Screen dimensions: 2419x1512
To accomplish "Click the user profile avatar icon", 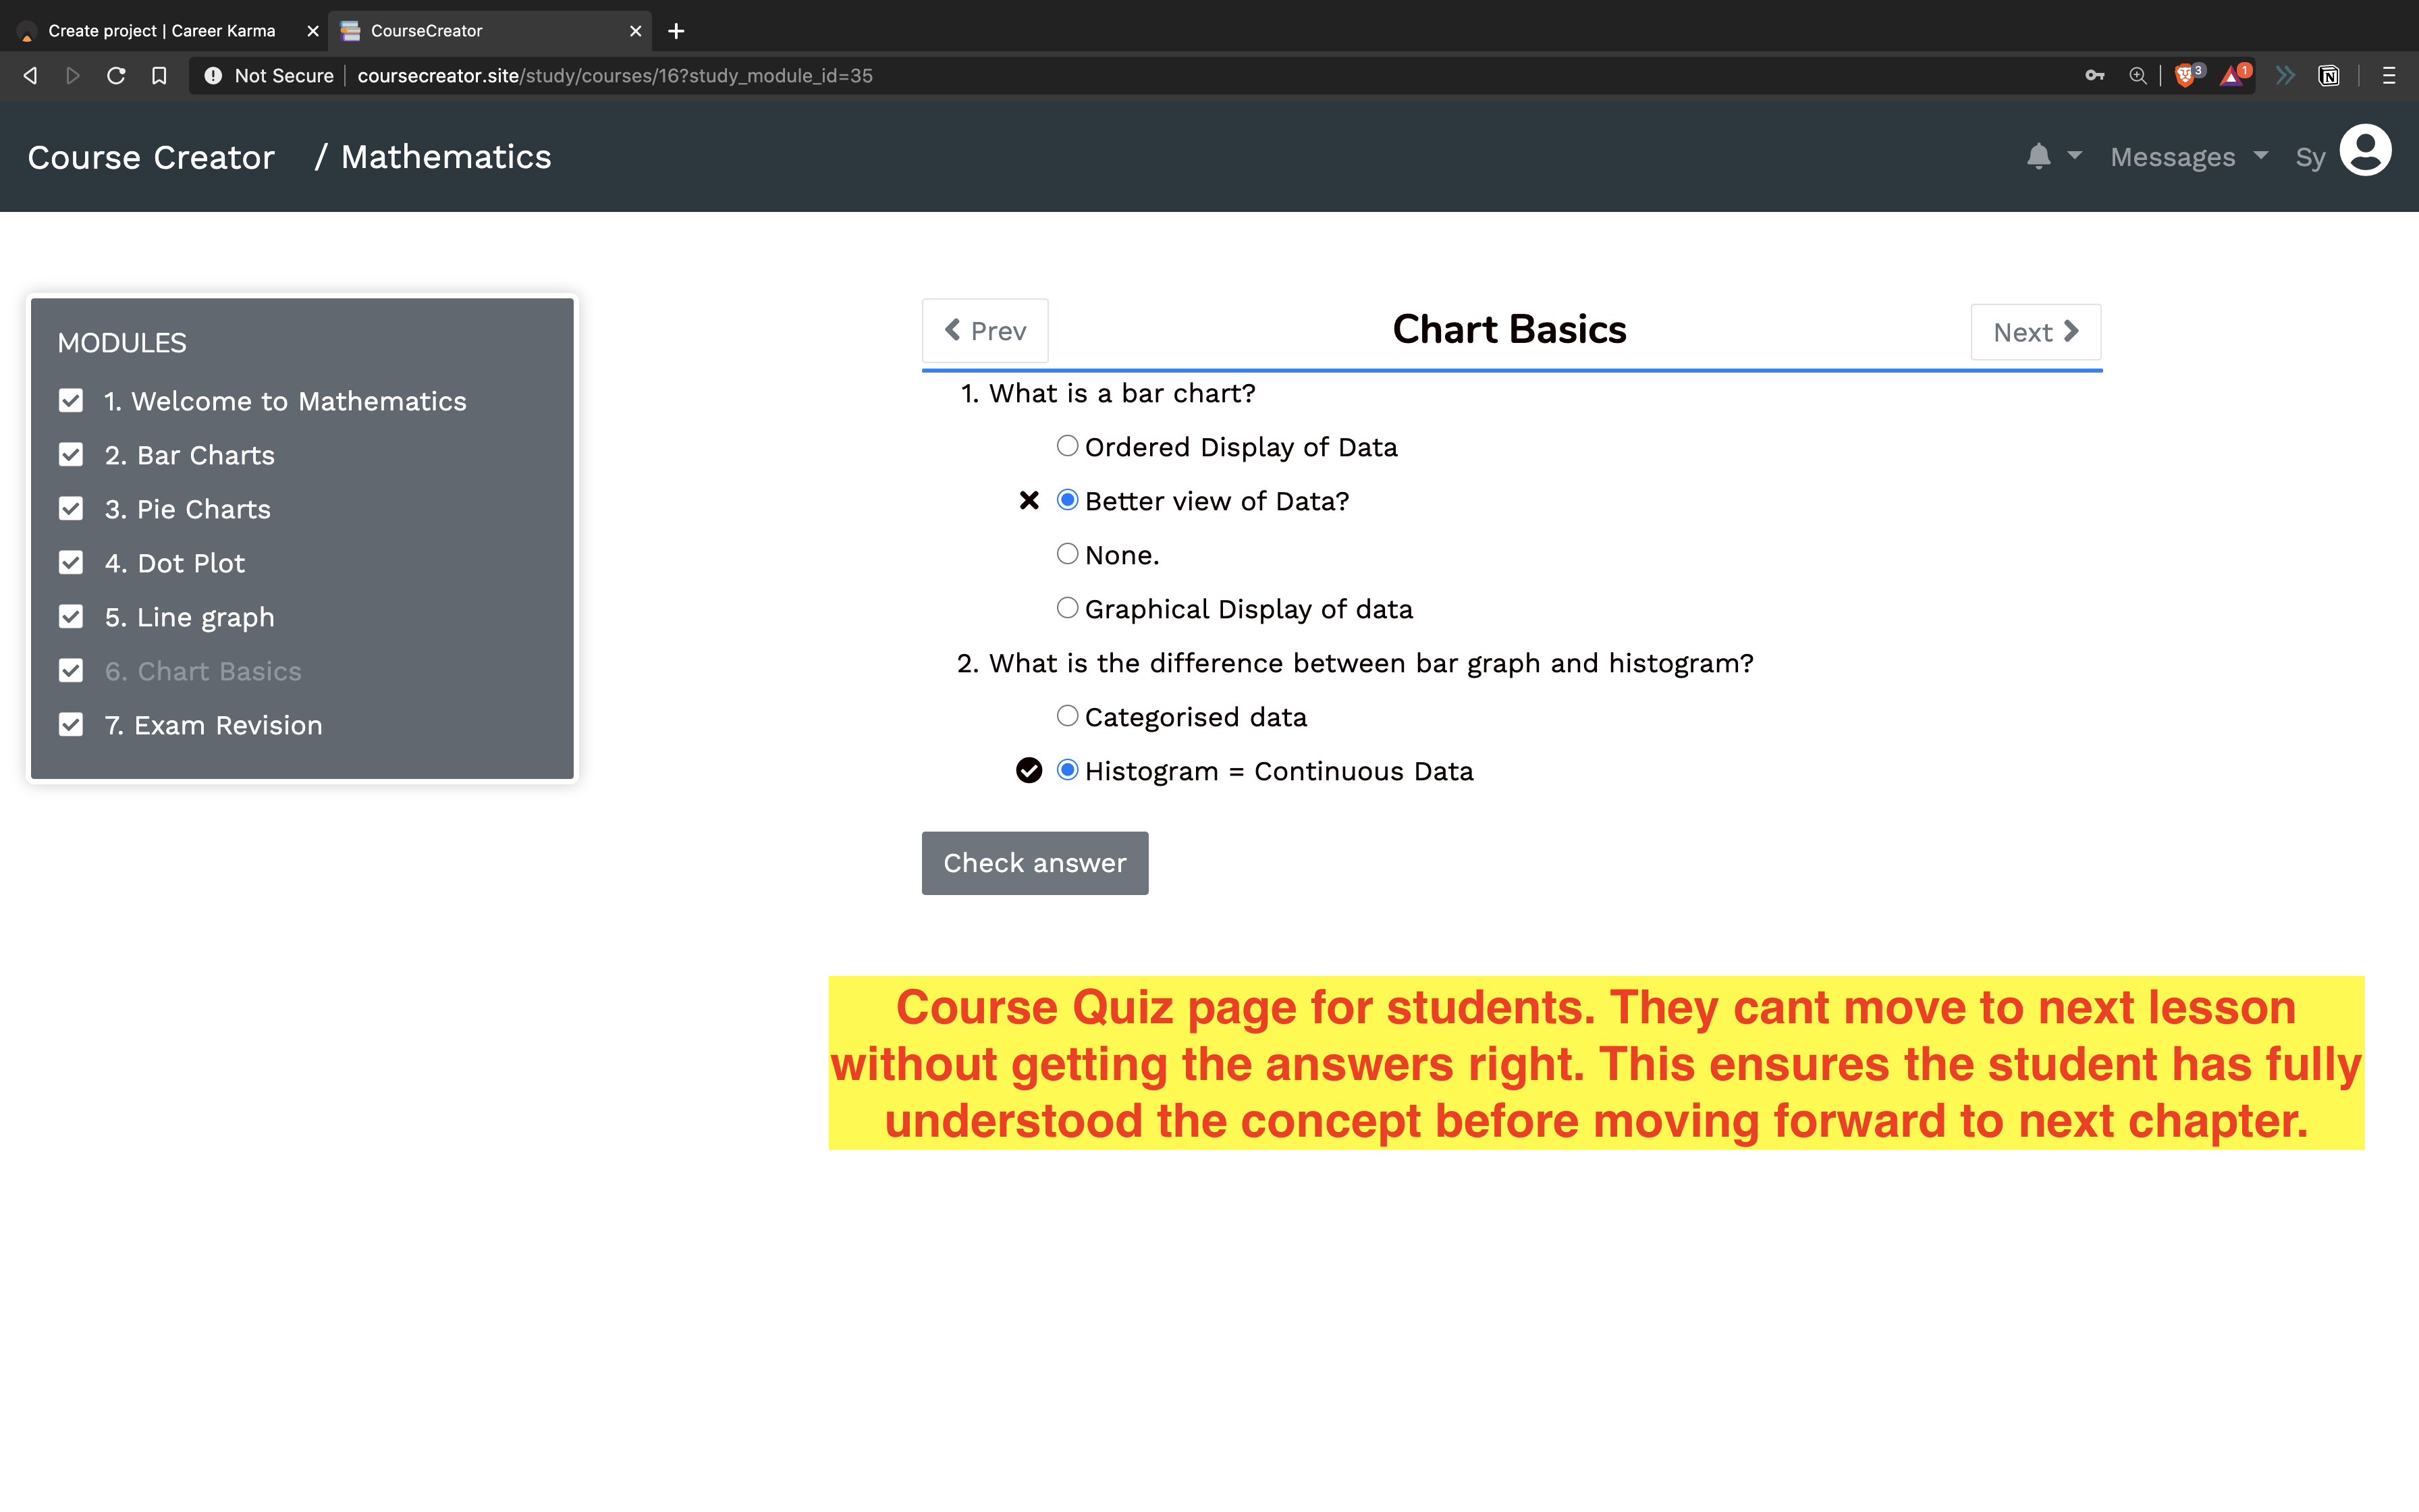I will [2365, 152].
